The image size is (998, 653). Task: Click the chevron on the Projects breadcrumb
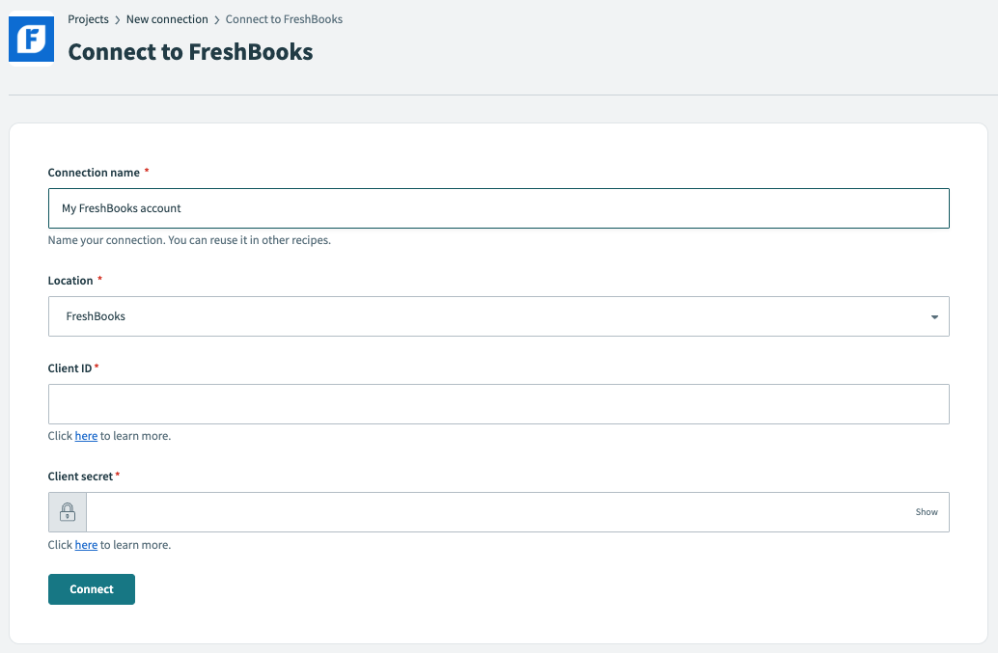point(118,18)
